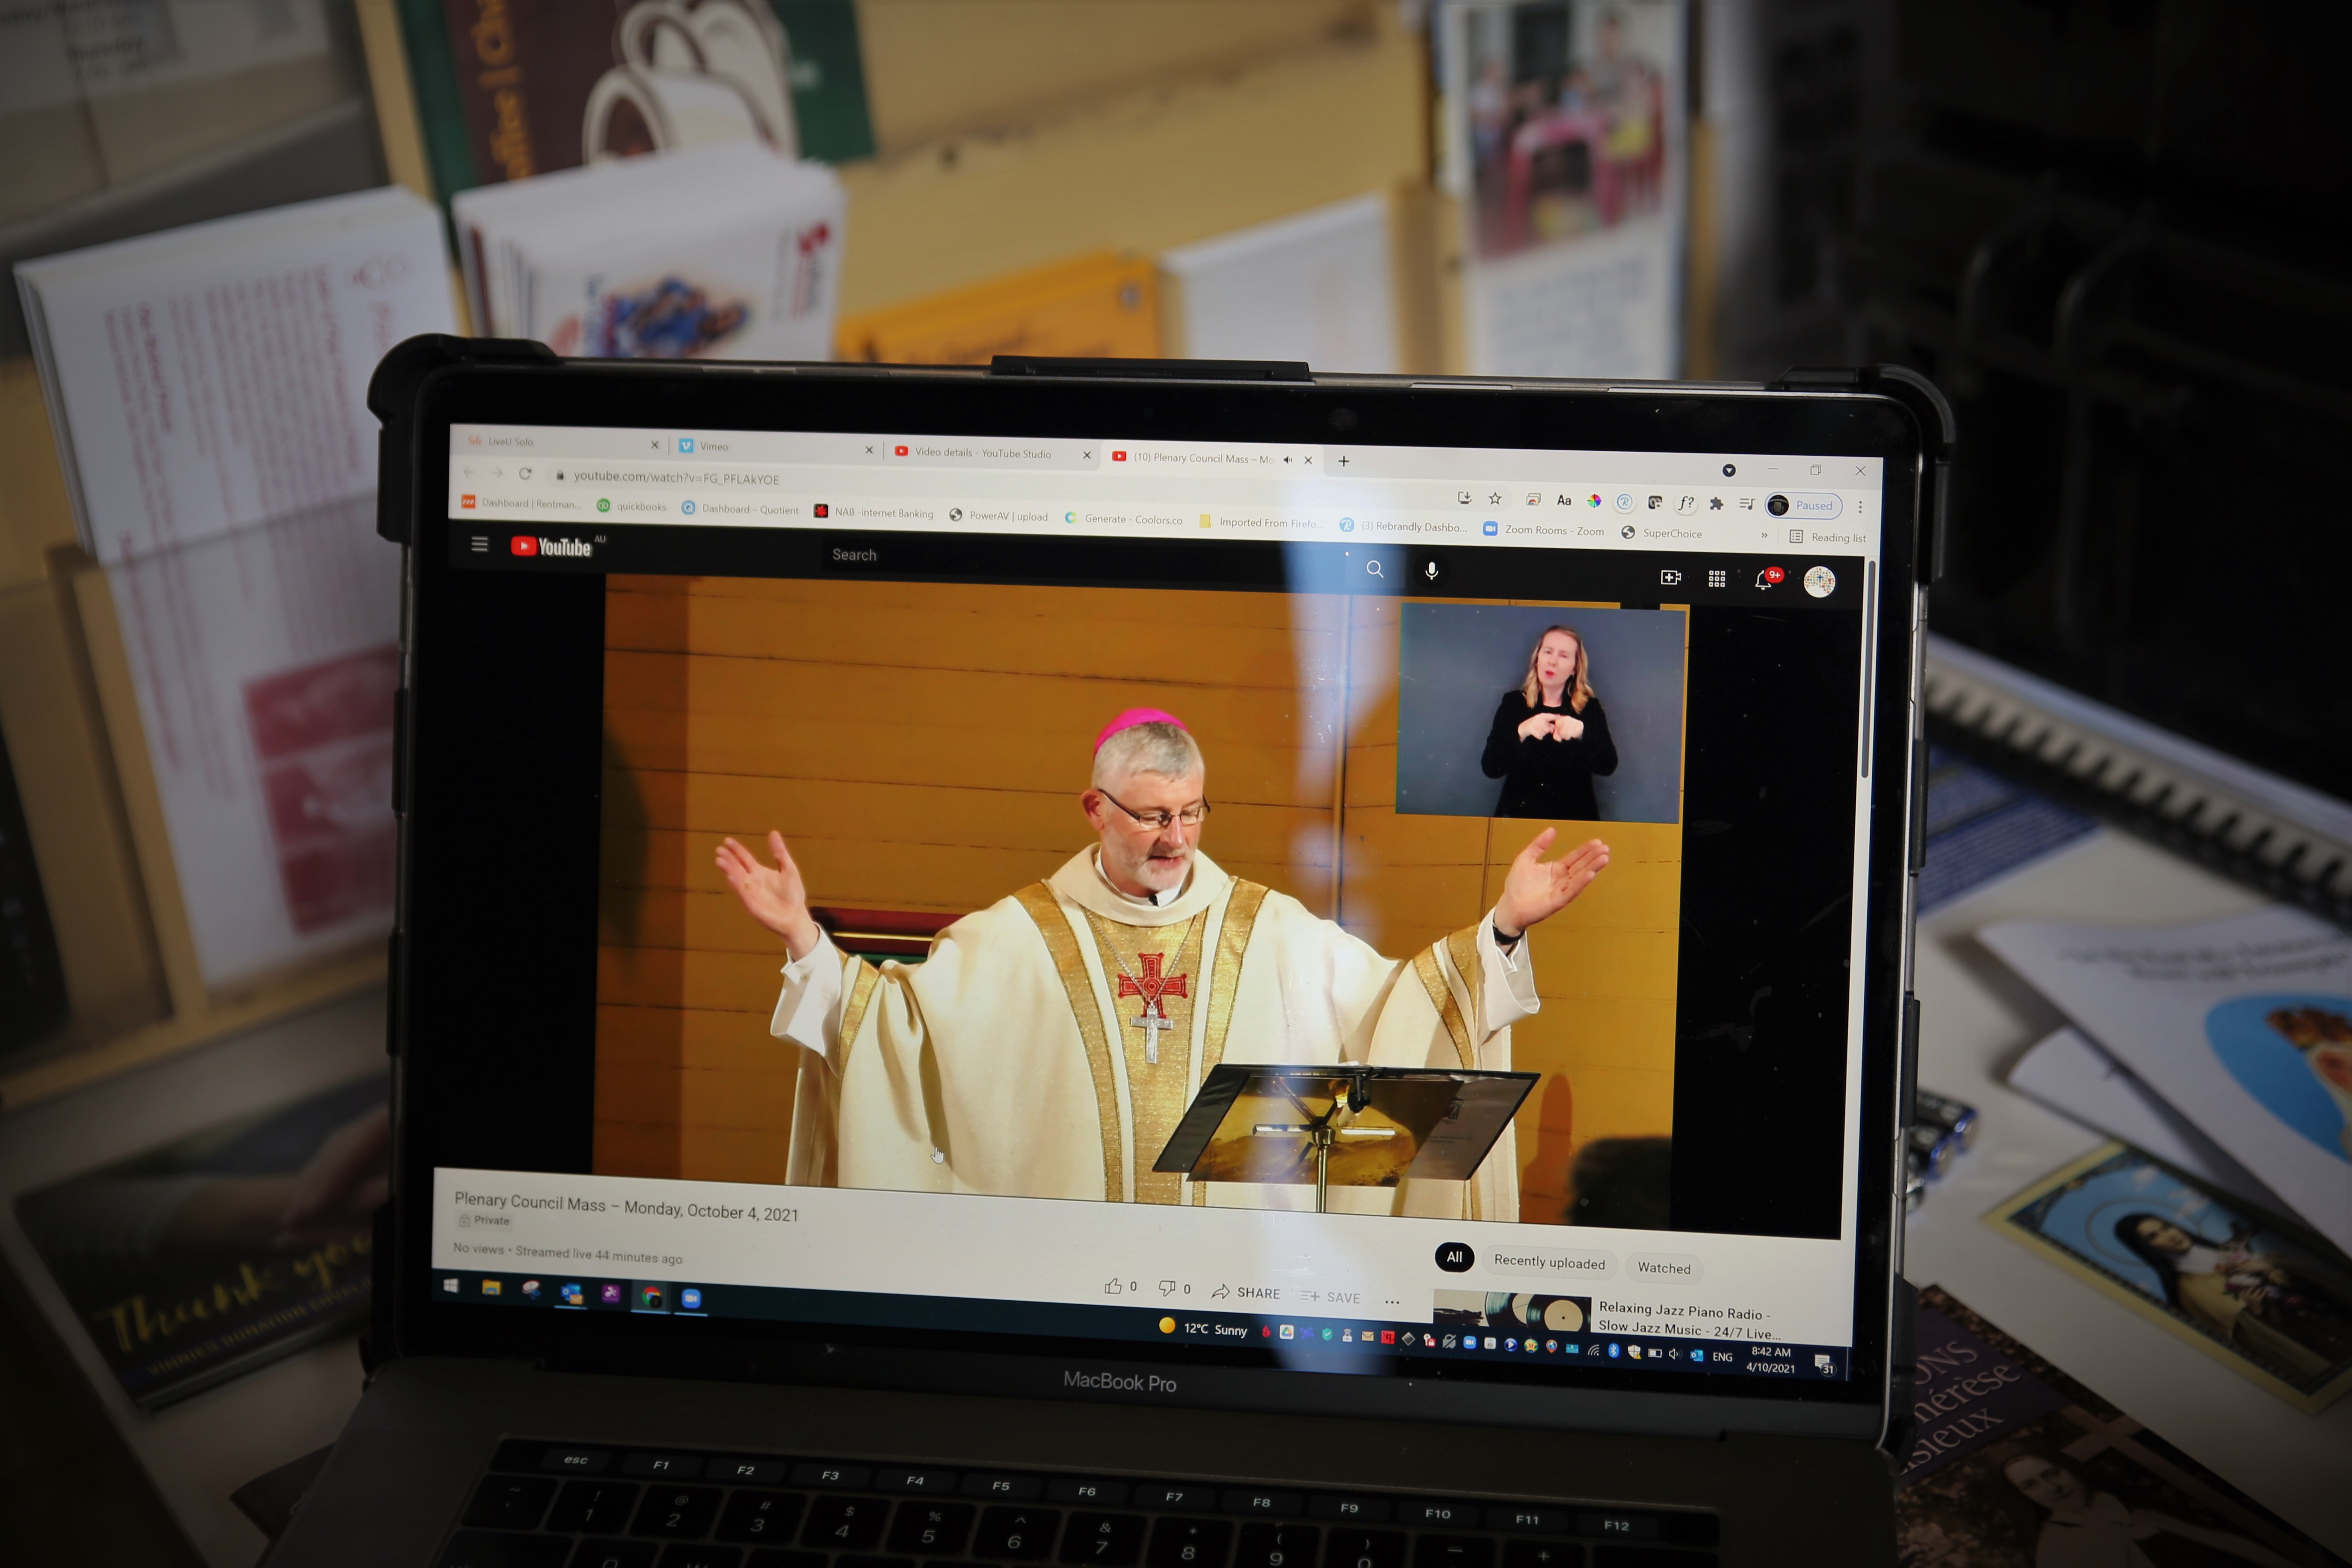Click the 8:42 AM taskbar clock
Image resolution: width=2352 pixels, height=1568 pixels.
point(1771,1360)
